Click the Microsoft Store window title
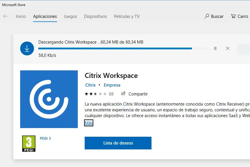Viewport: 250px width, 167px height. tap(14, 5)
